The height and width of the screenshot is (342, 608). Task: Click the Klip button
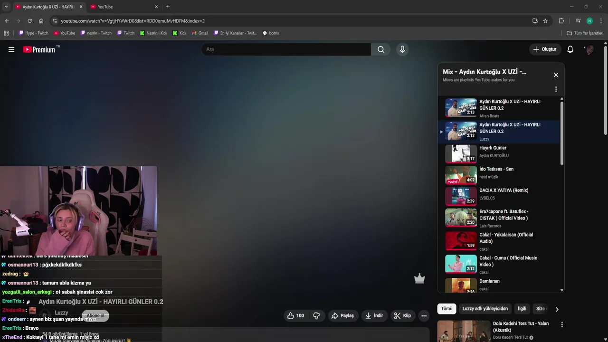tap(402, 316)
